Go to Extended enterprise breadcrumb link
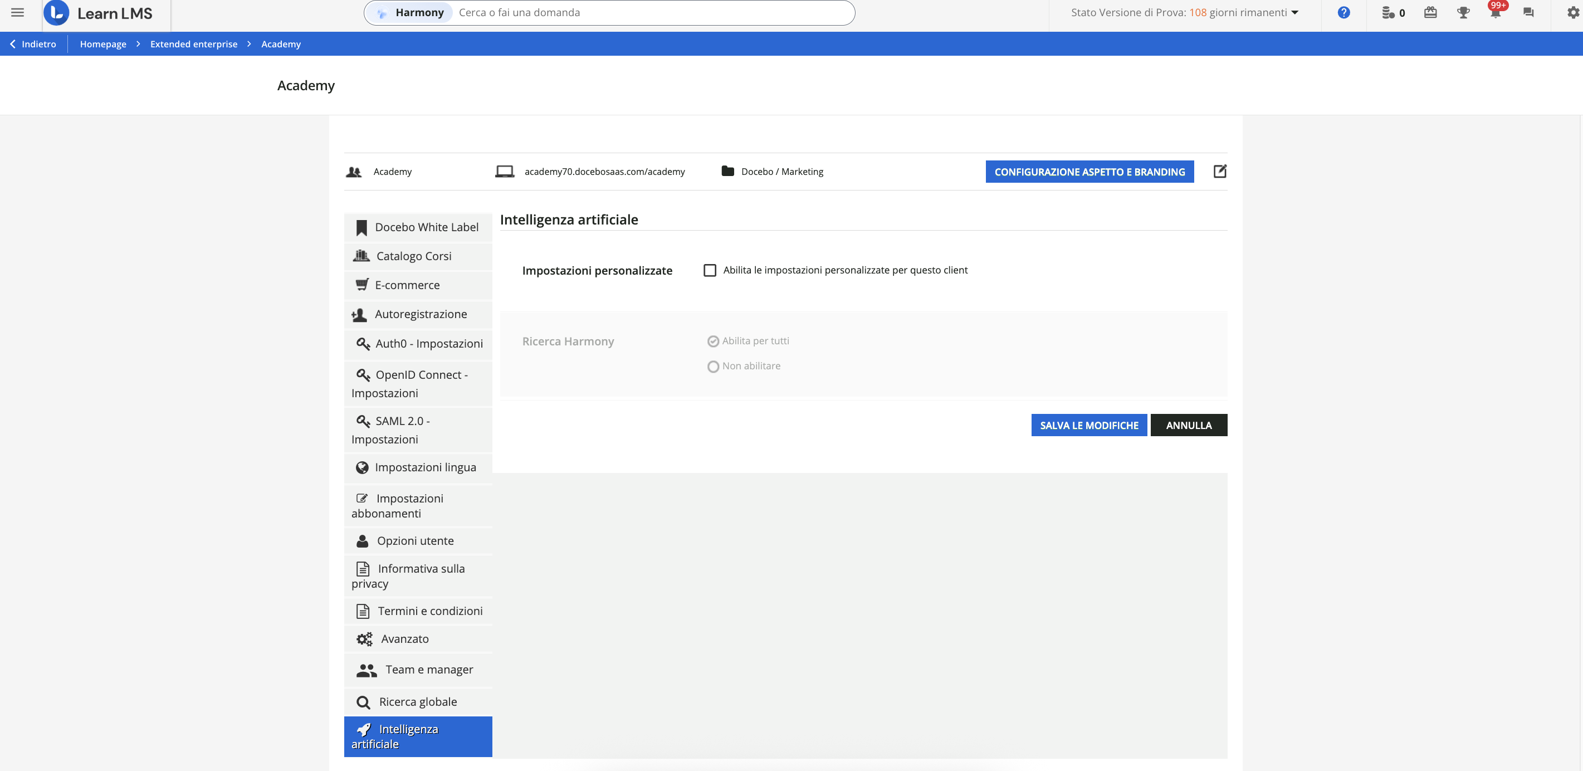The height and width of the screenshot is (771, 1583). [194, 43]
